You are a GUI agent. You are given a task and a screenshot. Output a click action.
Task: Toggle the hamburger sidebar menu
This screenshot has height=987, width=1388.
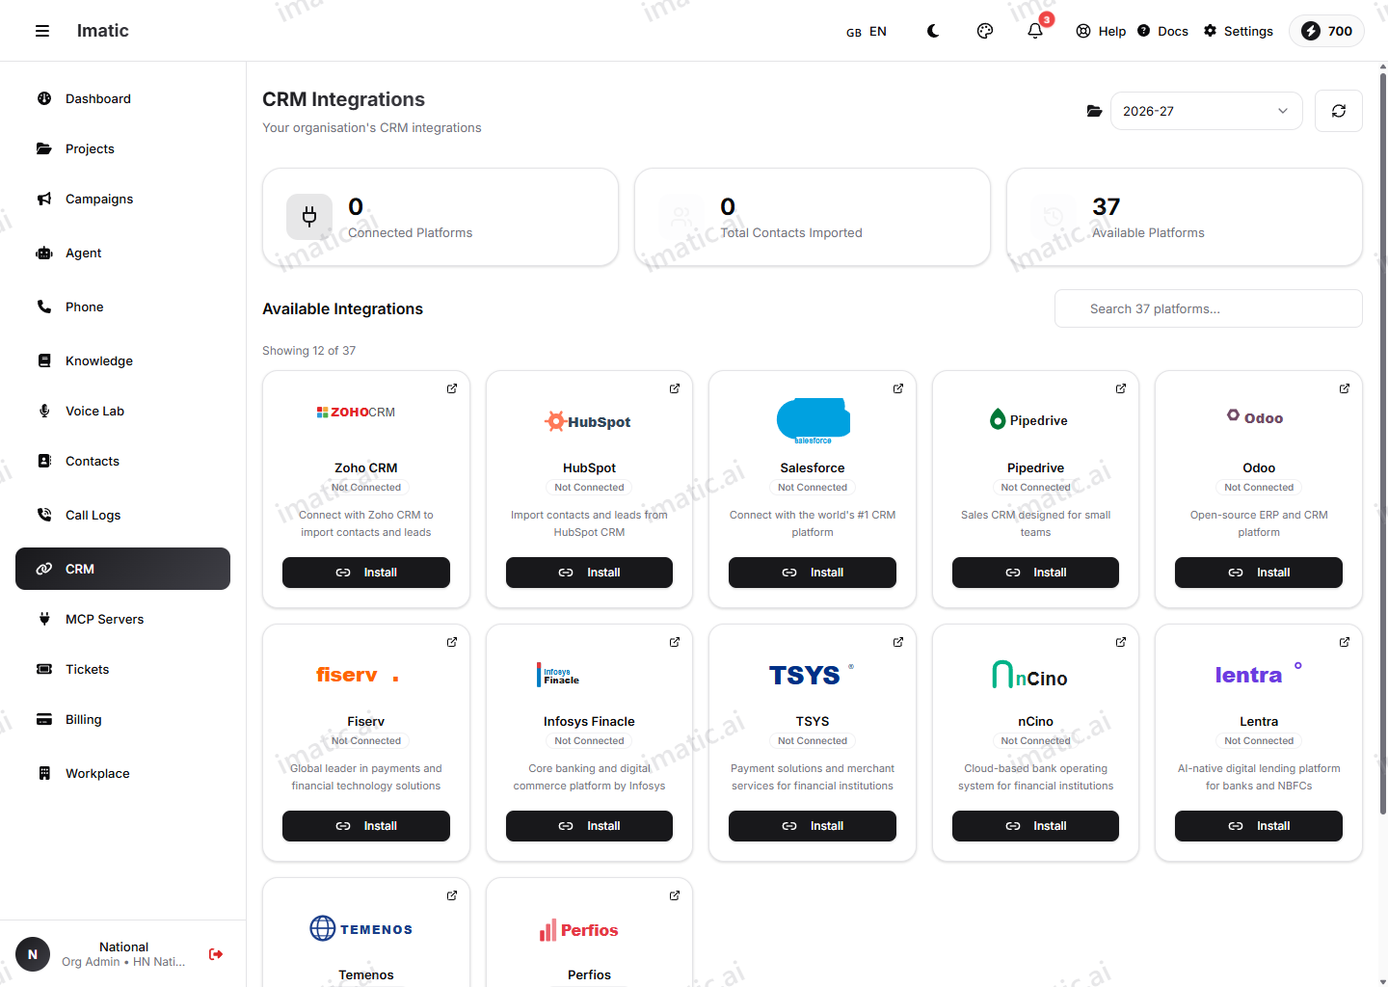click(x=42, y=31)
